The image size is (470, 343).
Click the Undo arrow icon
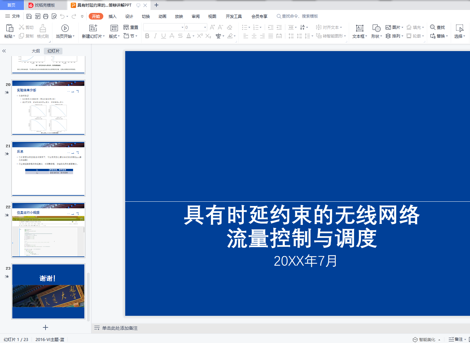(x=62, y=16)
